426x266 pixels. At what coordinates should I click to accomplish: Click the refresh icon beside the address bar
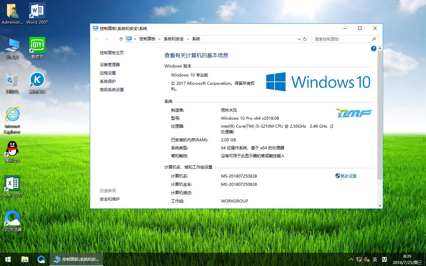click(x=305, y=39)
